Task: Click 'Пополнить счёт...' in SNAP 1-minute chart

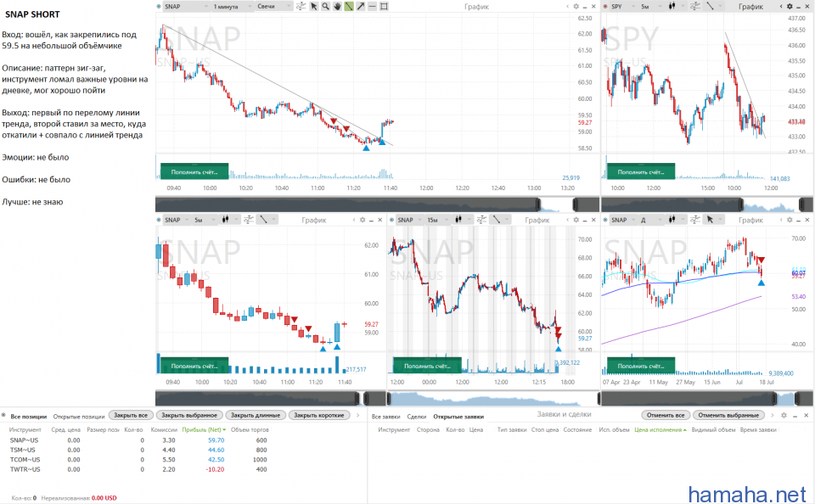Action: [x=194, y=171]
